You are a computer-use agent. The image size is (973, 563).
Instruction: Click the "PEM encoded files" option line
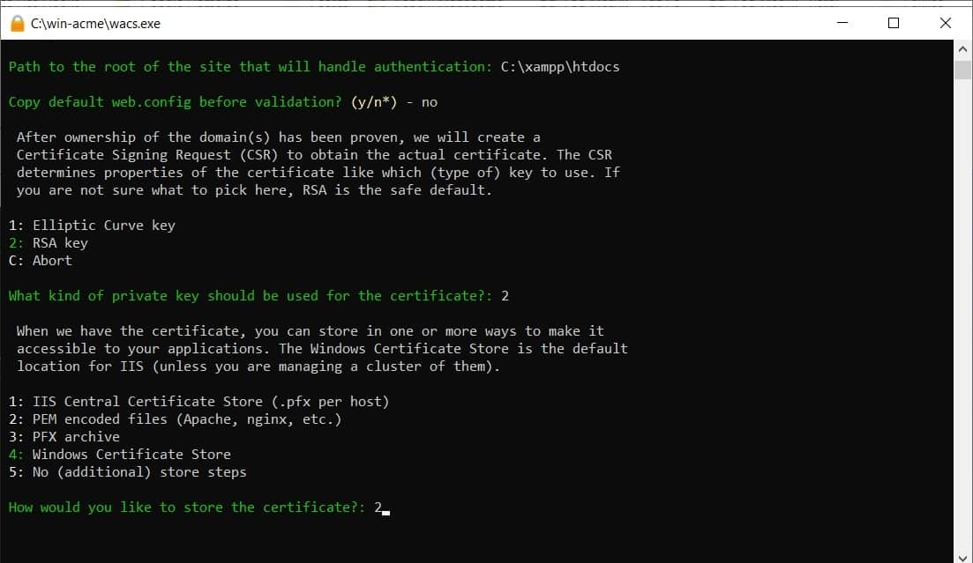(175, 419)
